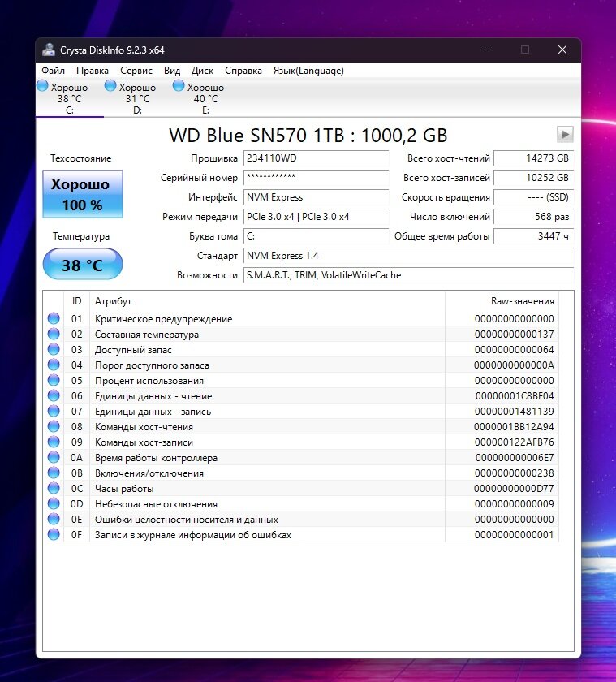
Task: Click status icon for 05 Процент использования
Action: tap(54, 380)
